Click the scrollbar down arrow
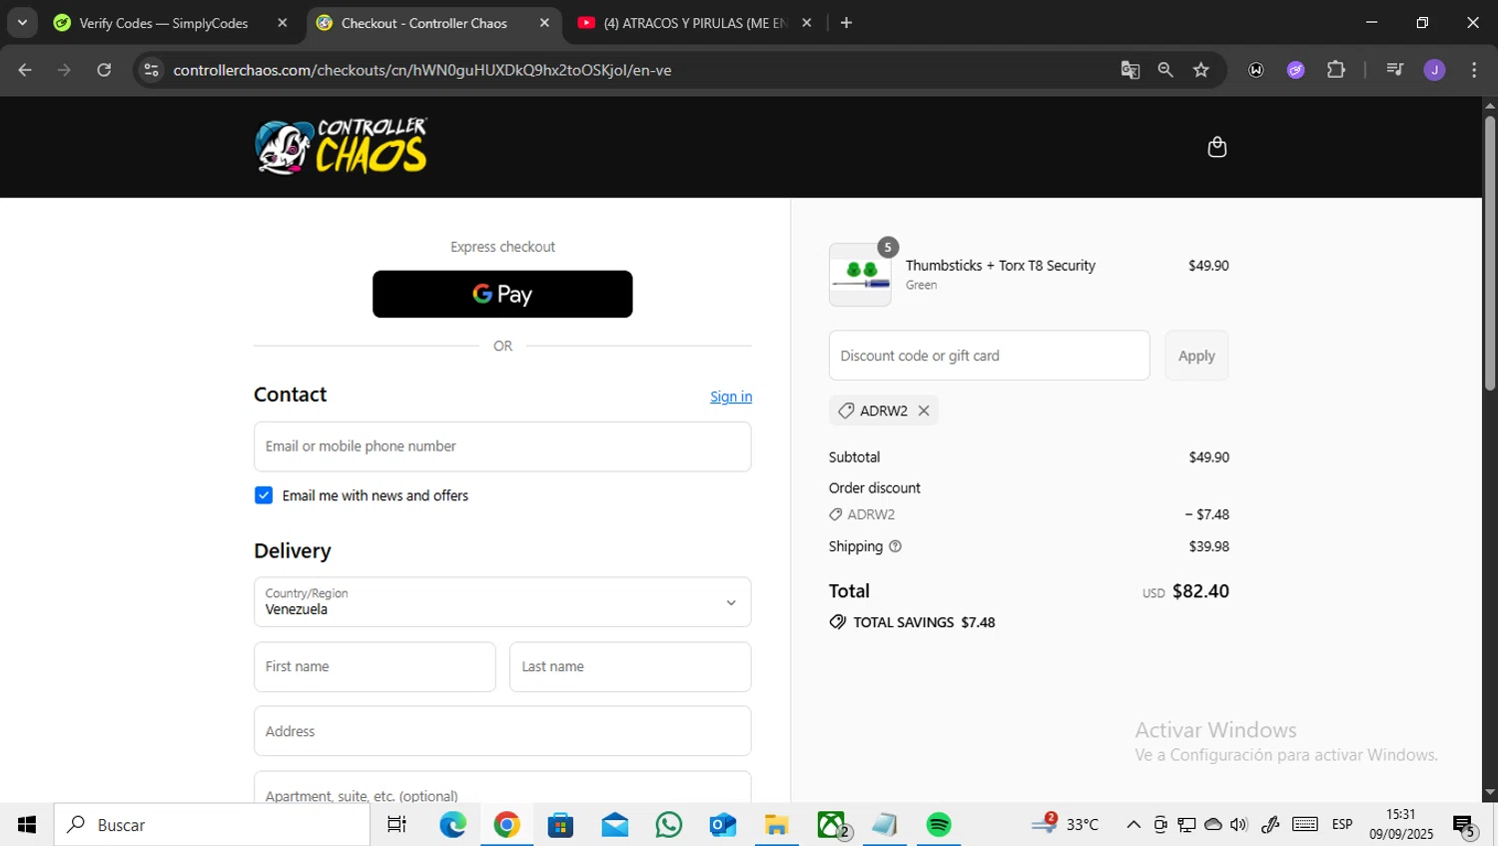 (1490, 793)
